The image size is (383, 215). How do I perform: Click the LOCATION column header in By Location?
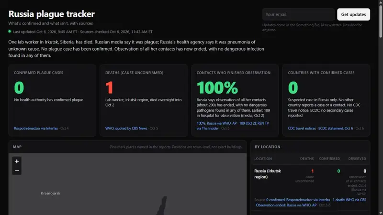pos(263,159)
